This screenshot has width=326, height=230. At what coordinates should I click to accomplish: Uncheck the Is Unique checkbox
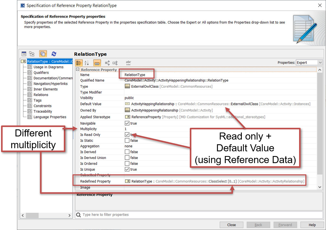click(127, 169)
